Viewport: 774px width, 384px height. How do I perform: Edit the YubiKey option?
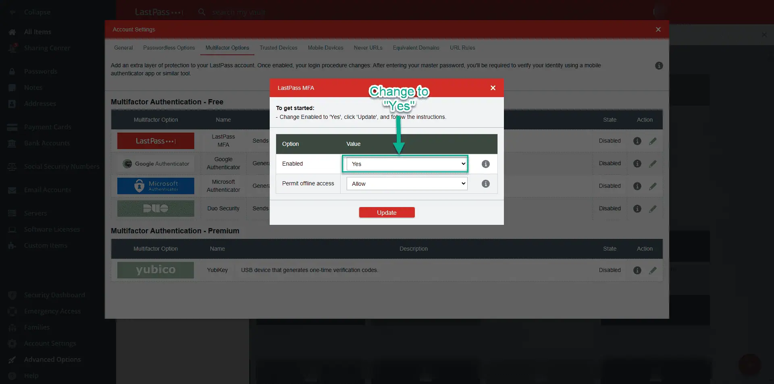point(653,270)
